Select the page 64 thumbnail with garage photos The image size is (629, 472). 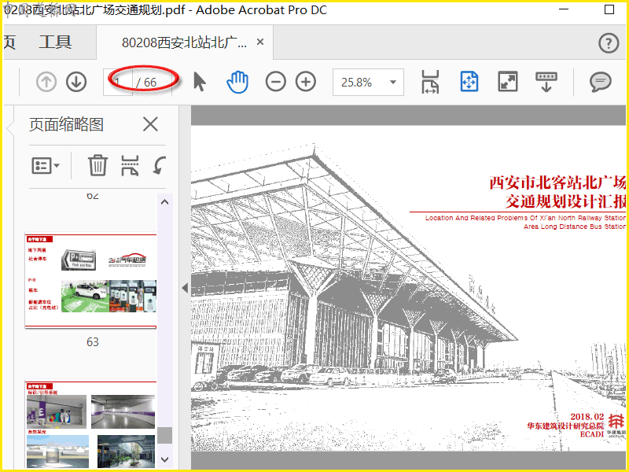point(90,425)
